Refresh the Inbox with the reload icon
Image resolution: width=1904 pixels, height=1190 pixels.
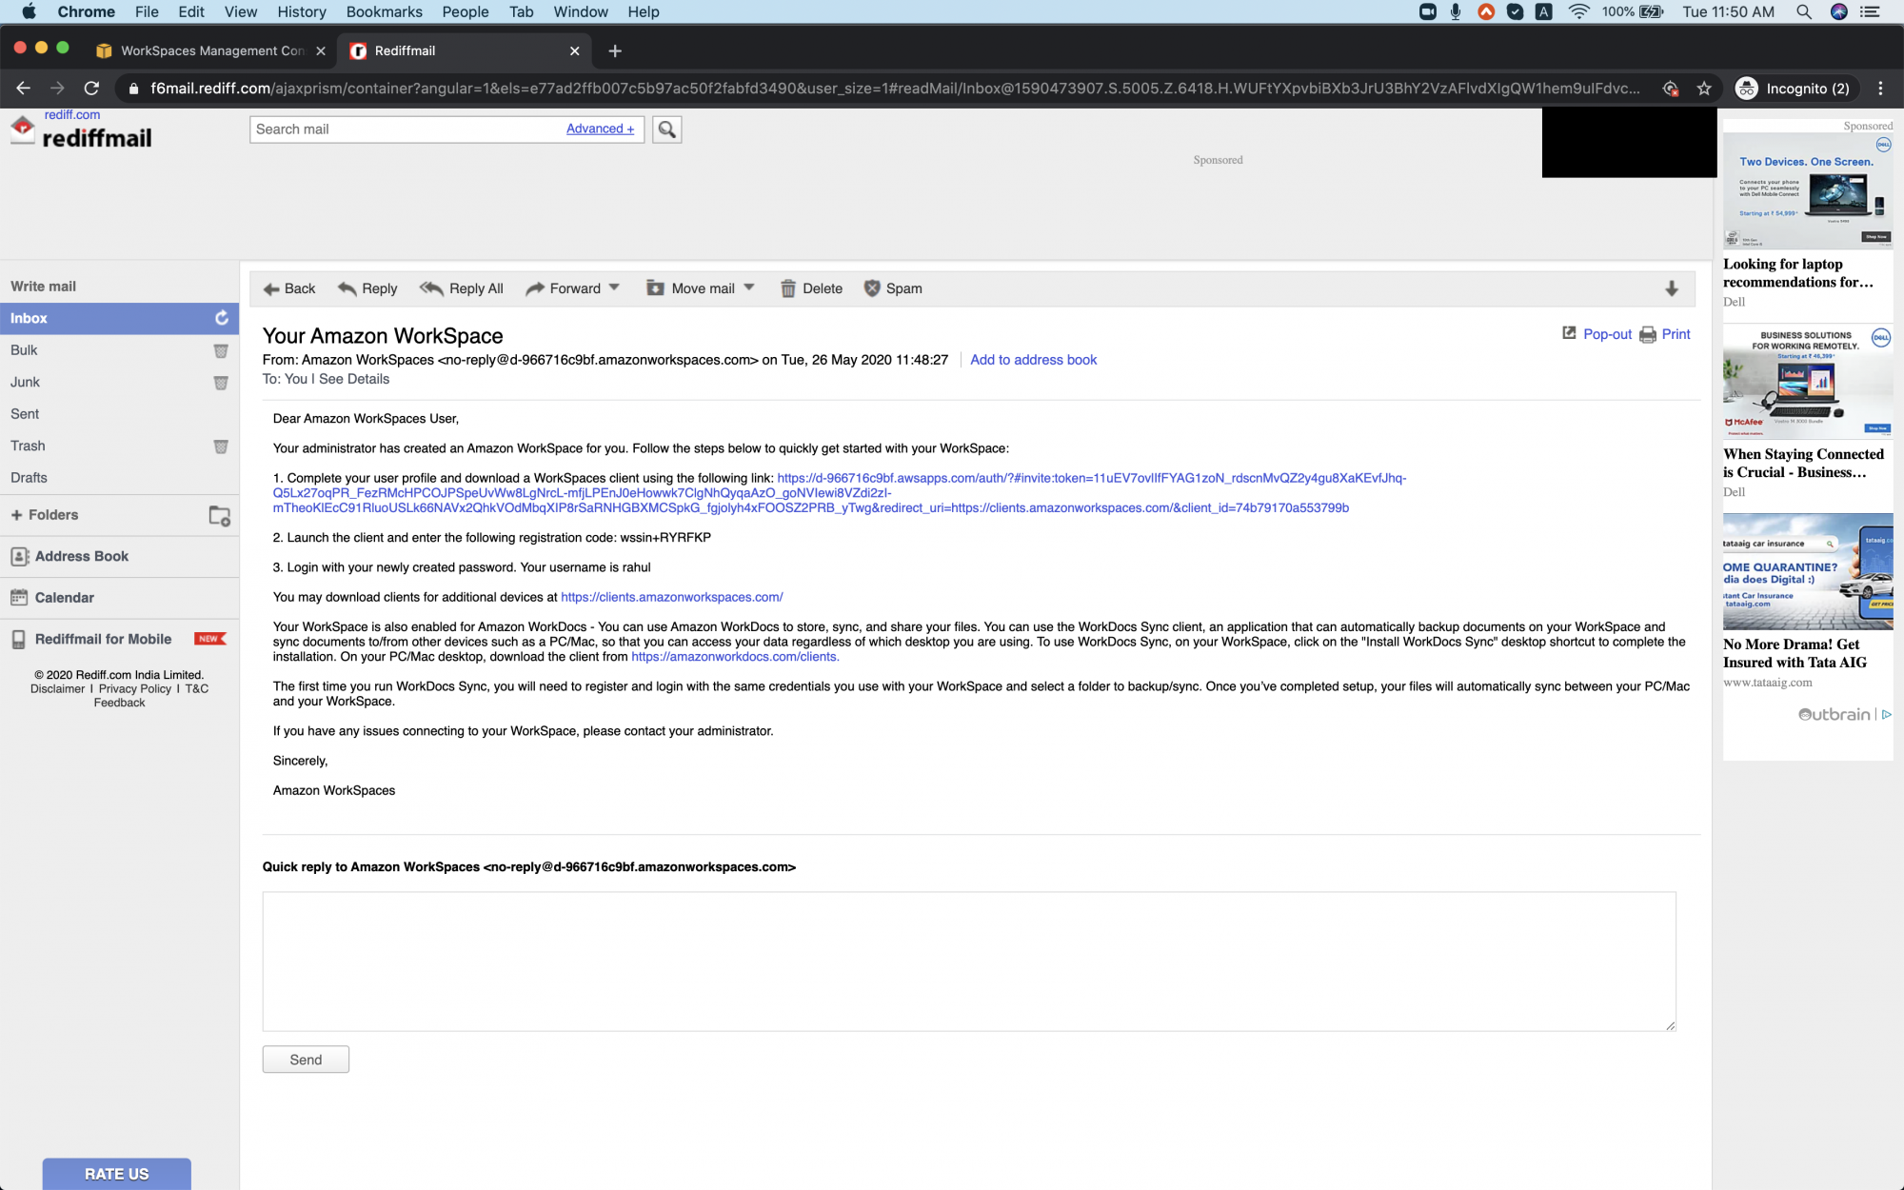pyautogui.click(x=221, y=318)
